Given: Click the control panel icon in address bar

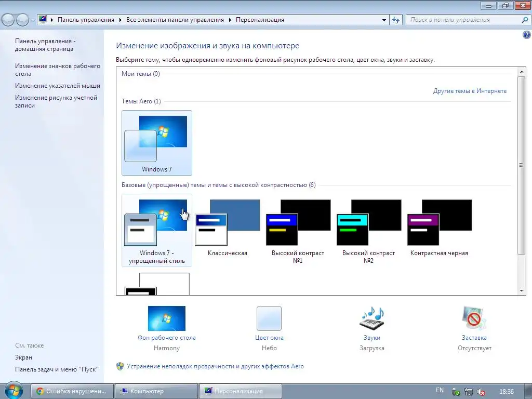Looking at the screenshot, I should pos(43,19).
